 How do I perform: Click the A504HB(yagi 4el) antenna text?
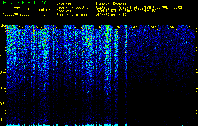[111, 15]
